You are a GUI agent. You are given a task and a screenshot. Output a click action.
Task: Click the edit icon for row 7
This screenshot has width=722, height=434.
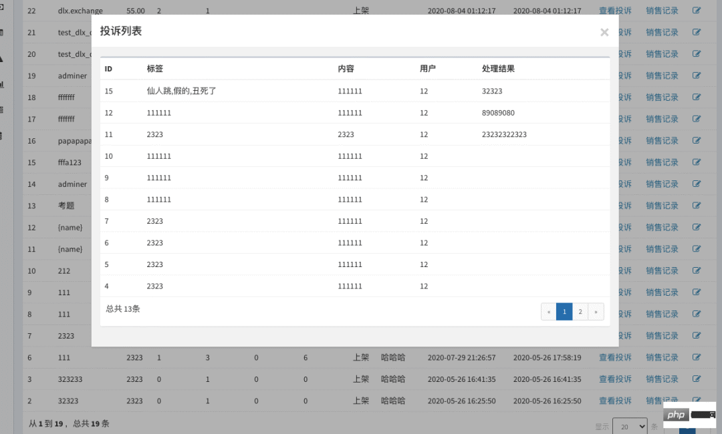(697, 336)
